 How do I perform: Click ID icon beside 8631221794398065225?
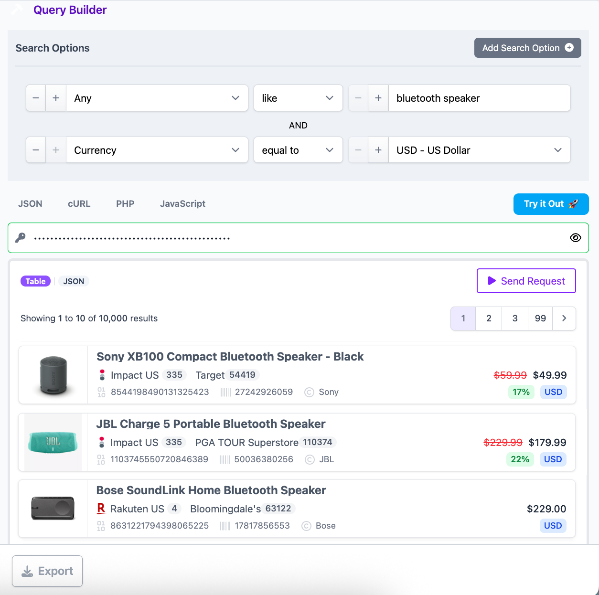101,526
